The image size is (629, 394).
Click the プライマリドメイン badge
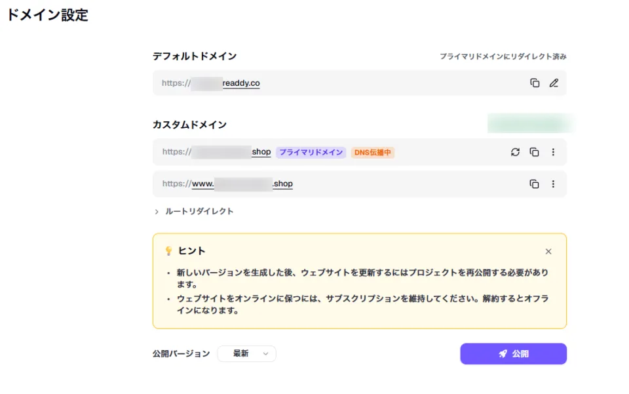pyautogui.click(x=311, y=153)
